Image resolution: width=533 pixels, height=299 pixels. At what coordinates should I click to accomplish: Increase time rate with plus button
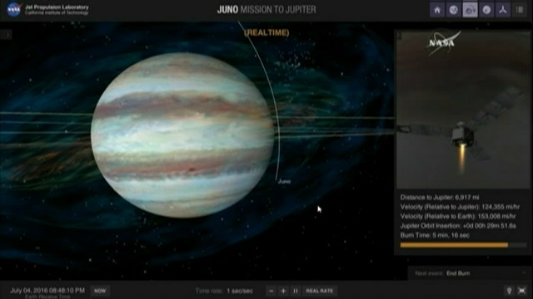click(x=283, y=291)
